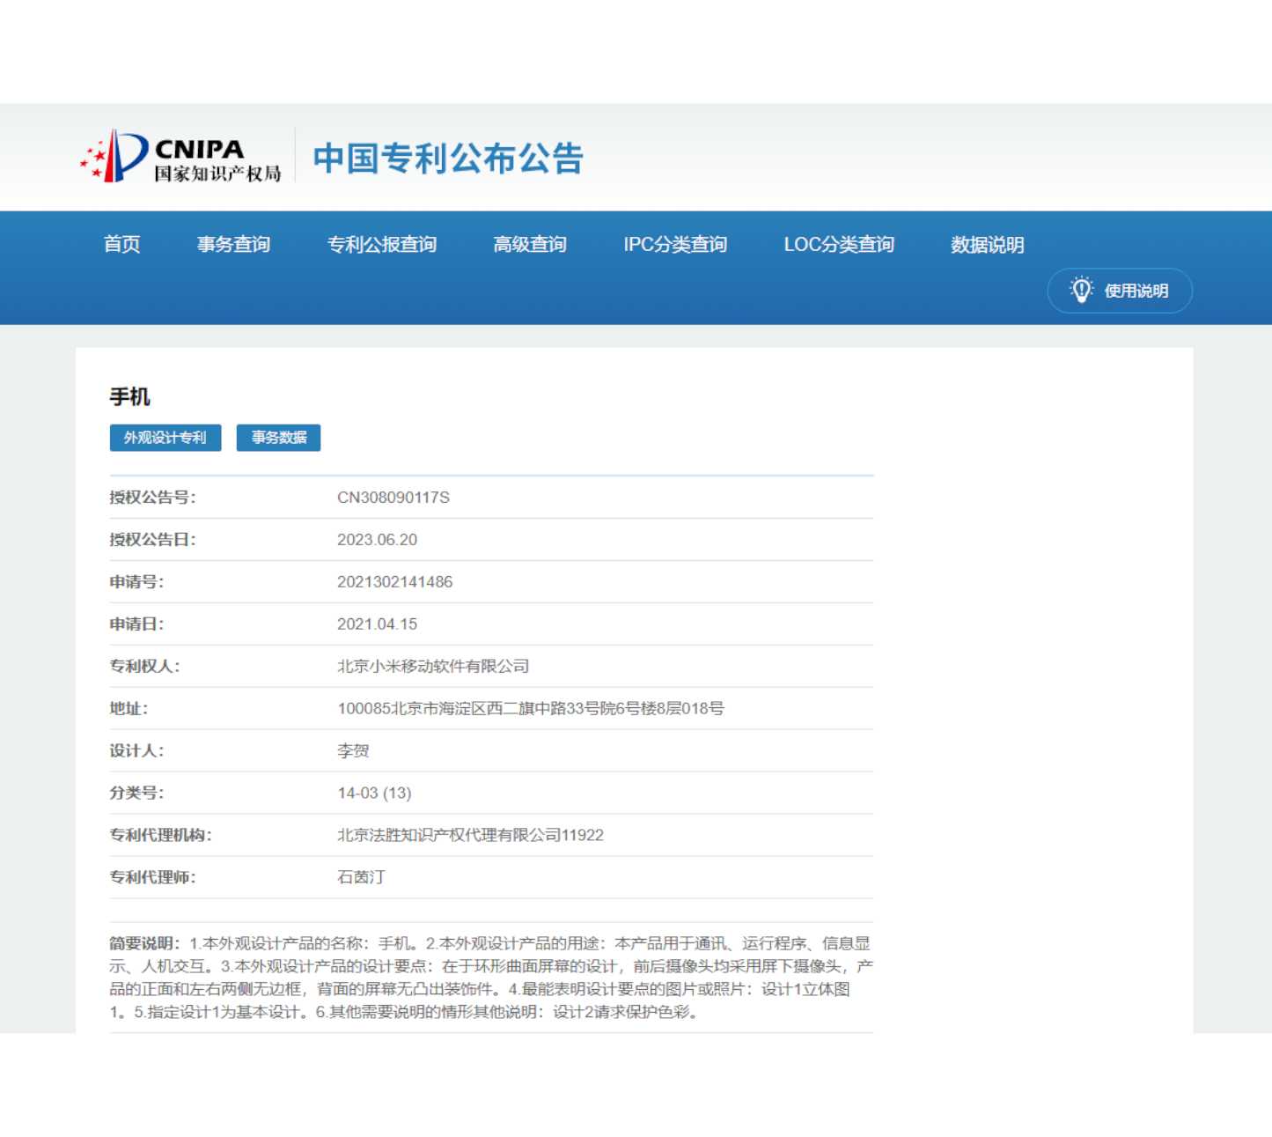Click the CNIPA logo
Image resolution: width=1272 pixels, height=1137 pixels.
tap(180, 157)
